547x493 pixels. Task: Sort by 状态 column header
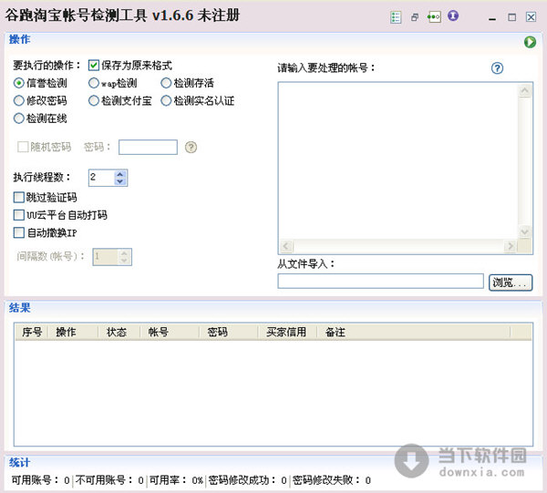click(x=119, y=332)
